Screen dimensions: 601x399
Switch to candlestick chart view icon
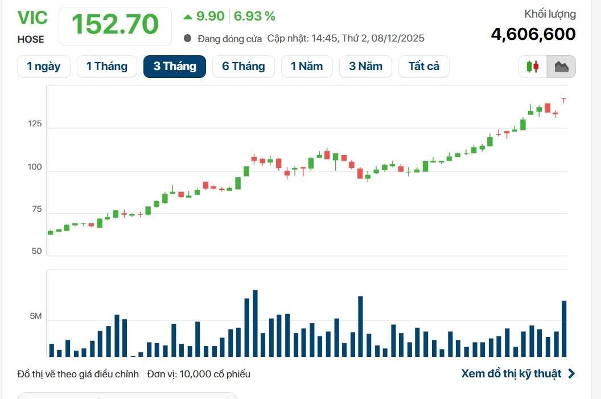[533, 67]
